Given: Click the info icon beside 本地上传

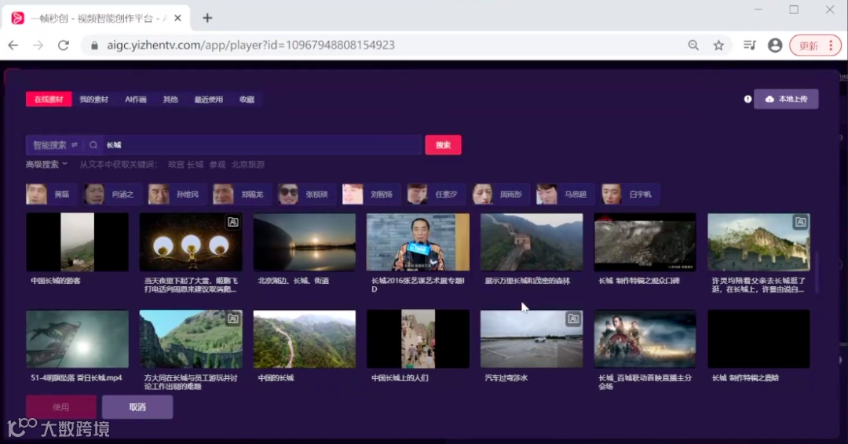Looking at the screenshot, I should (x=747, y=99).
